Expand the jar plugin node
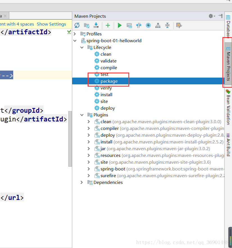The height and width of the screenshot is (248, 232). (89, 149)
